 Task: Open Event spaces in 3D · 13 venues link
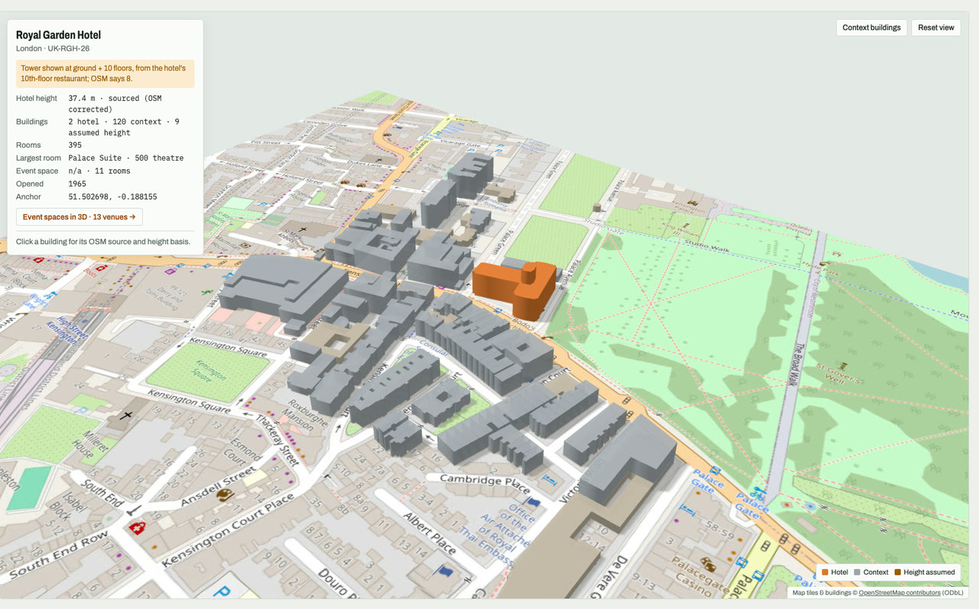79,217
